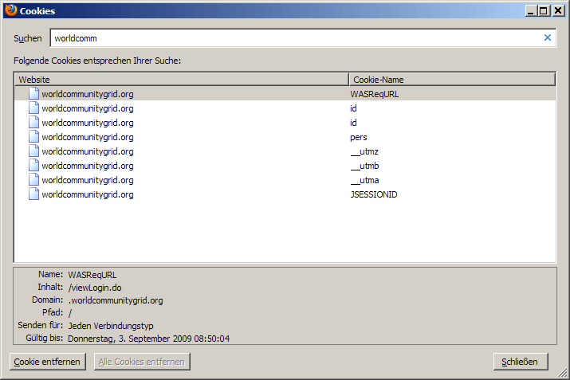Viewport: 570px width, 380px height.
Task: Click the Firefox icon in the title bar
Action: coord(10,10)
